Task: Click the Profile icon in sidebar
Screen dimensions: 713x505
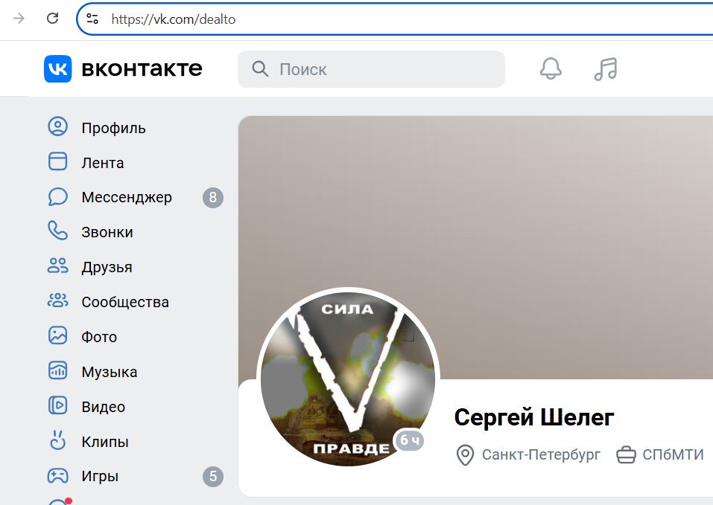Action: (x=58, y=126)
